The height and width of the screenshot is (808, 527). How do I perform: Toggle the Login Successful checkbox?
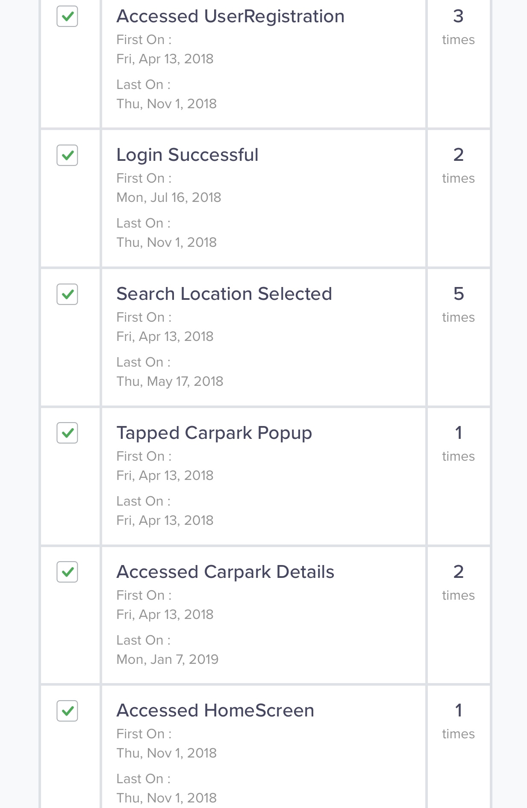(67, 155)
